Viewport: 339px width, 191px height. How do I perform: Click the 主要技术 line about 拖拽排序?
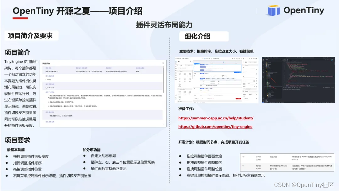(216, 51)
